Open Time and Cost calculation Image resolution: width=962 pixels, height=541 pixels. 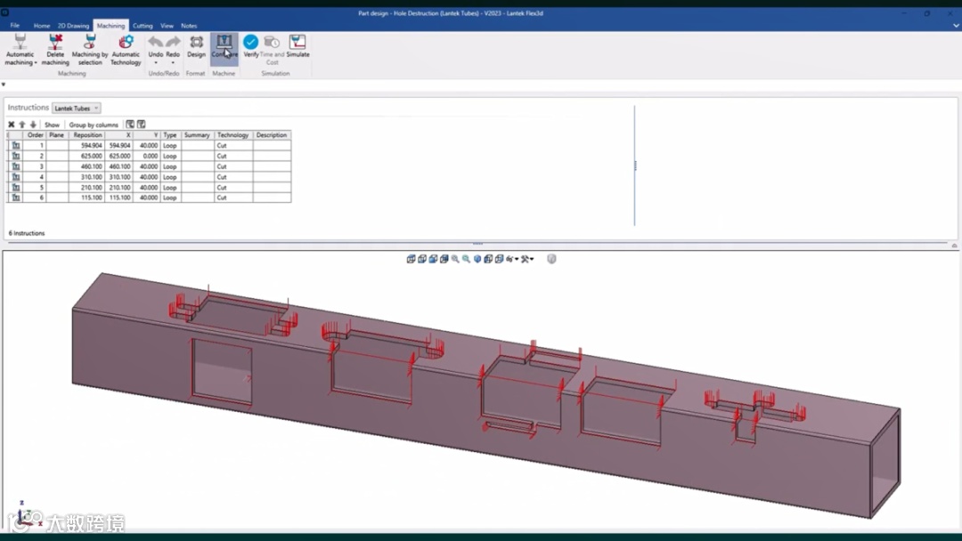[272, 49]
